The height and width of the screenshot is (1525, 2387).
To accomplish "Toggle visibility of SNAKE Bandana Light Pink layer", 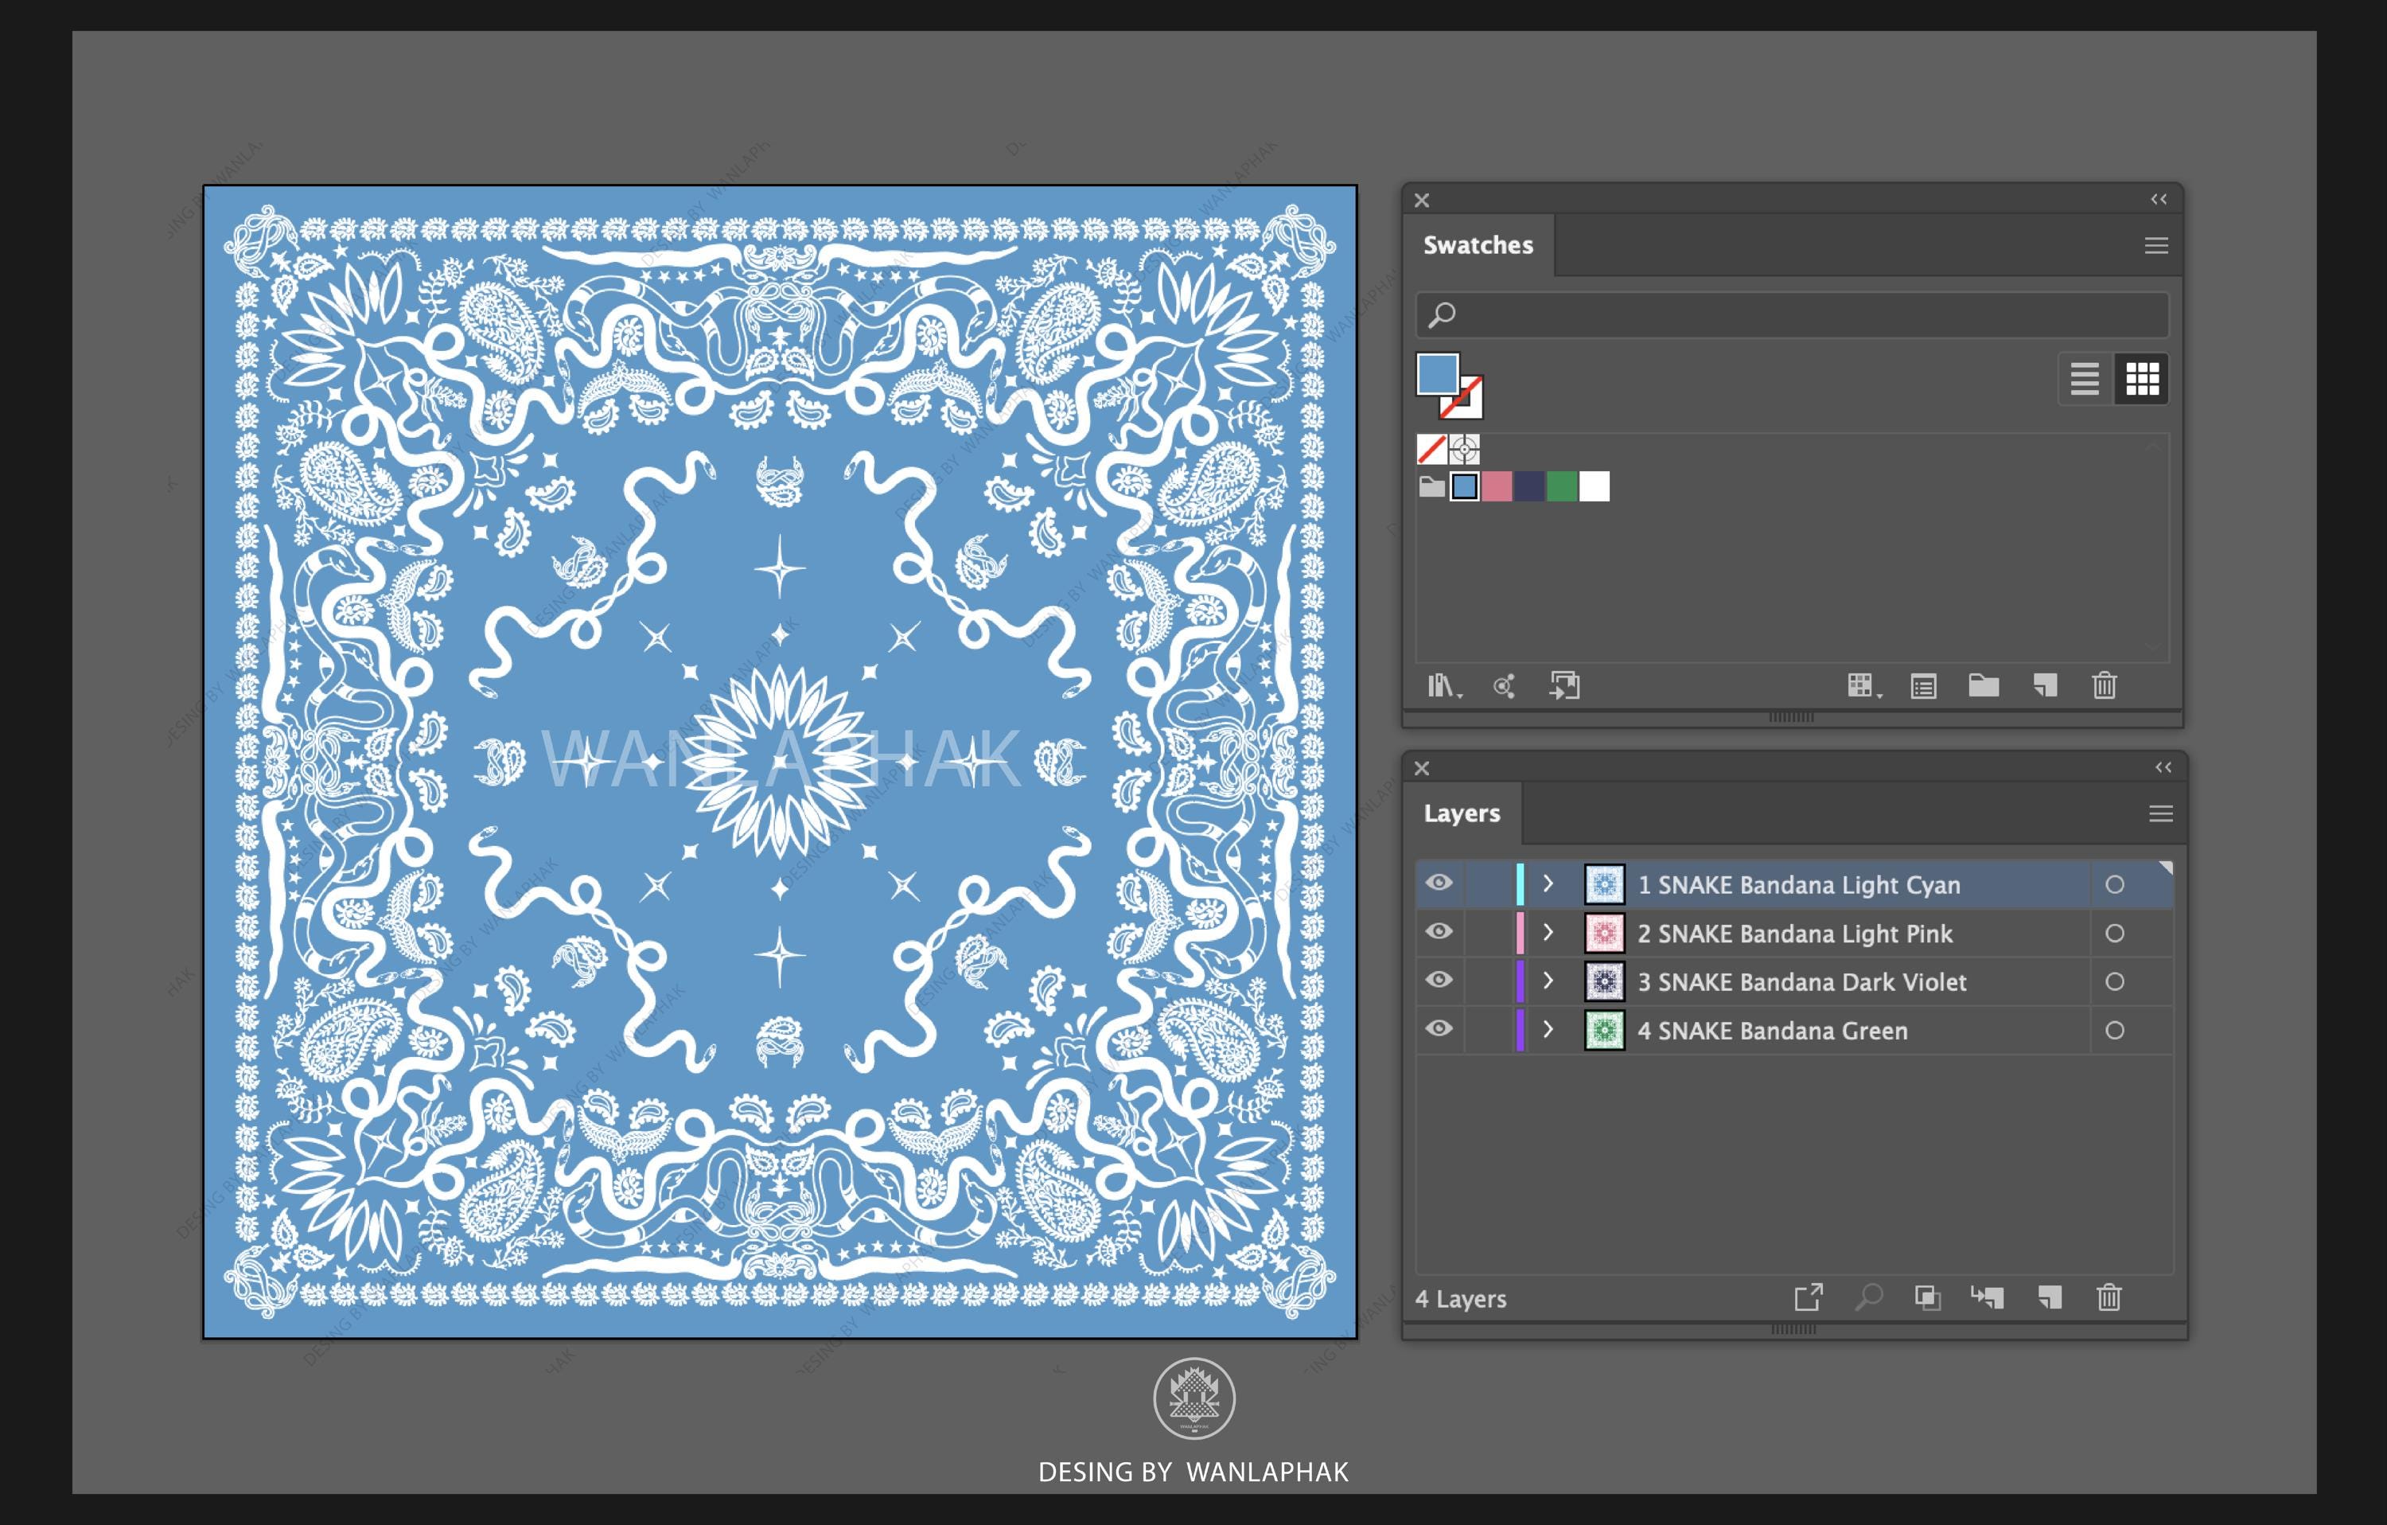I will pos(1439,931).
